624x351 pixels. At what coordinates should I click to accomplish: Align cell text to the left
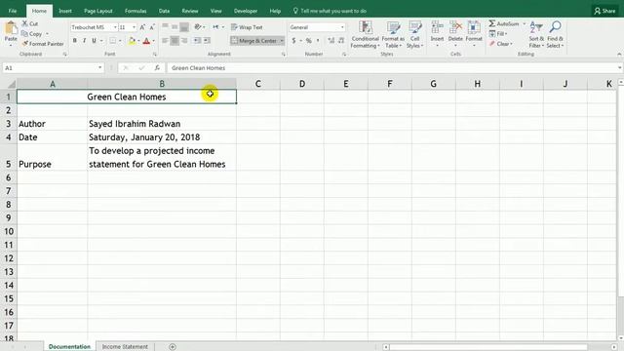tap(165, 41)
